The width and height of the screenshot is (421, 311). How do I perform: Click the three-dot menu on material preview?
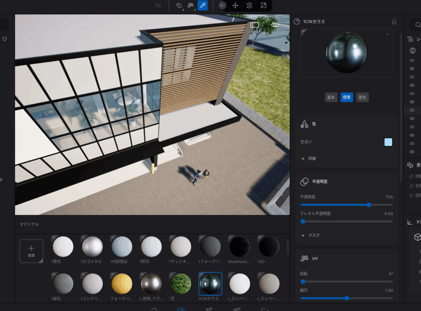coord(387,35)
